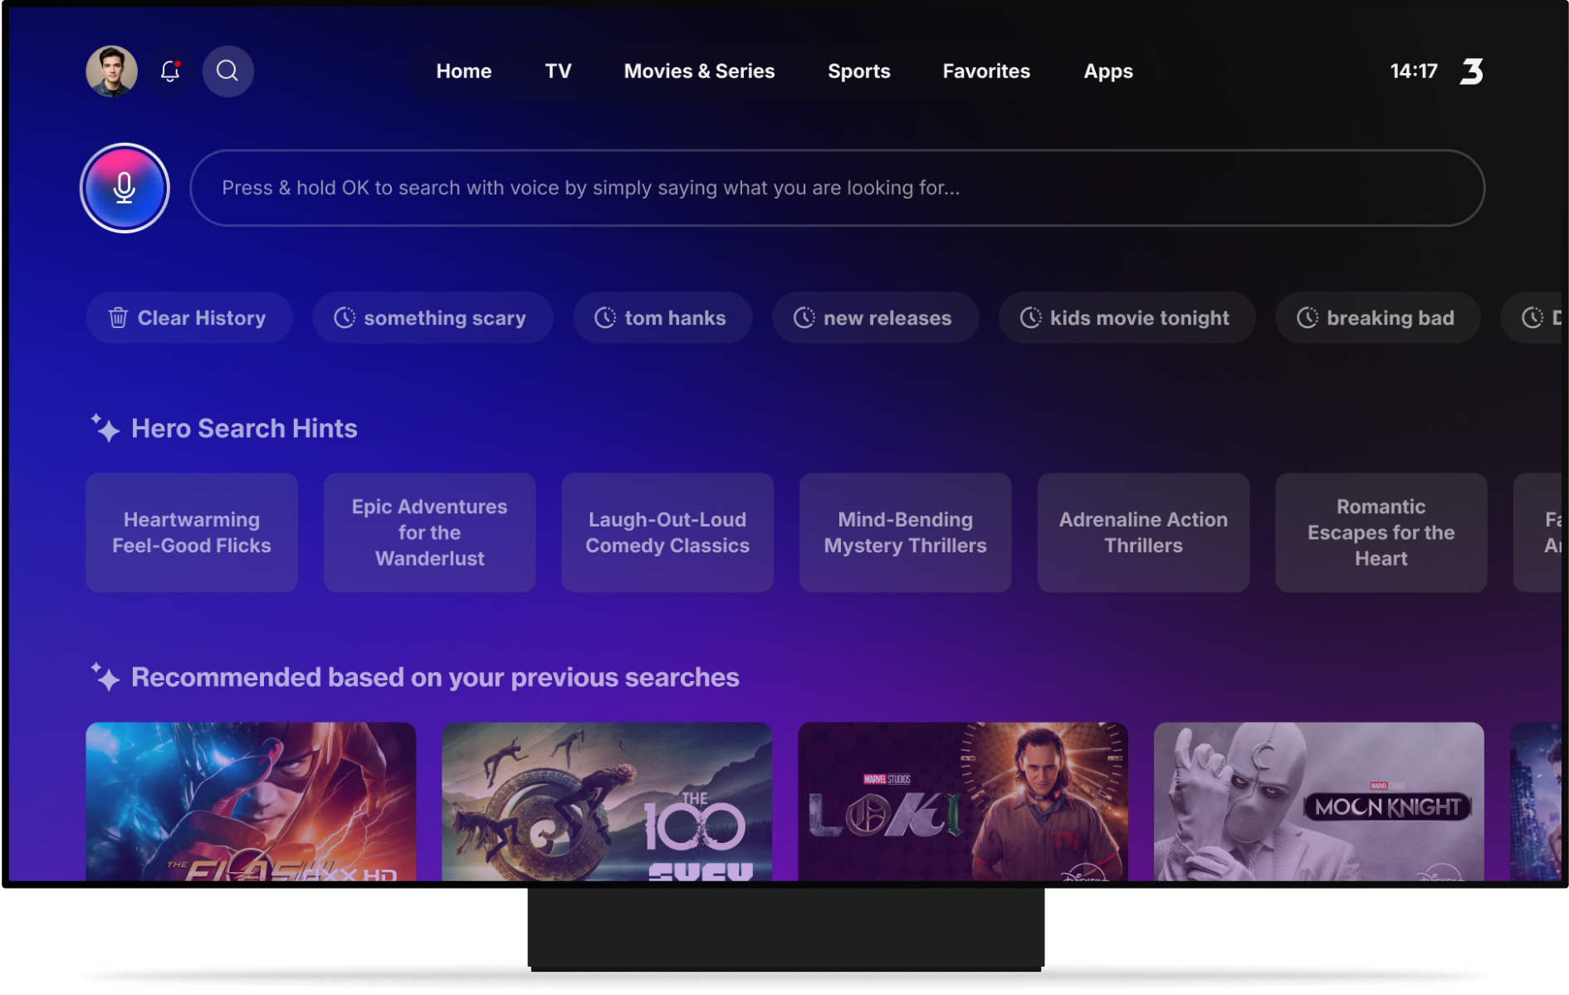Click the 3 brand logo
The image size is (1569, 995).
(x=1471, y=71)
